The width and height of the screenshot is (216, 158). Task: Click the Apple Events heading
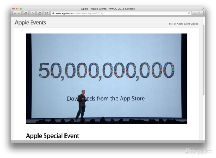(31, 23)
